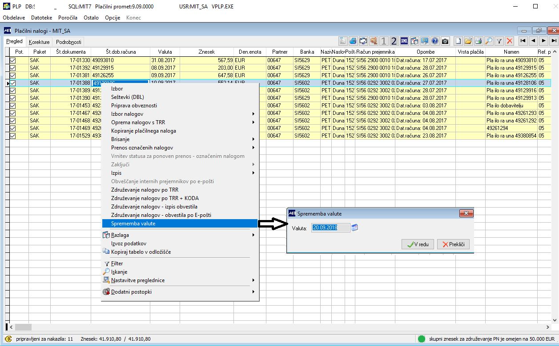
Task: Open the Poročila menu
Action: (68, 18)
